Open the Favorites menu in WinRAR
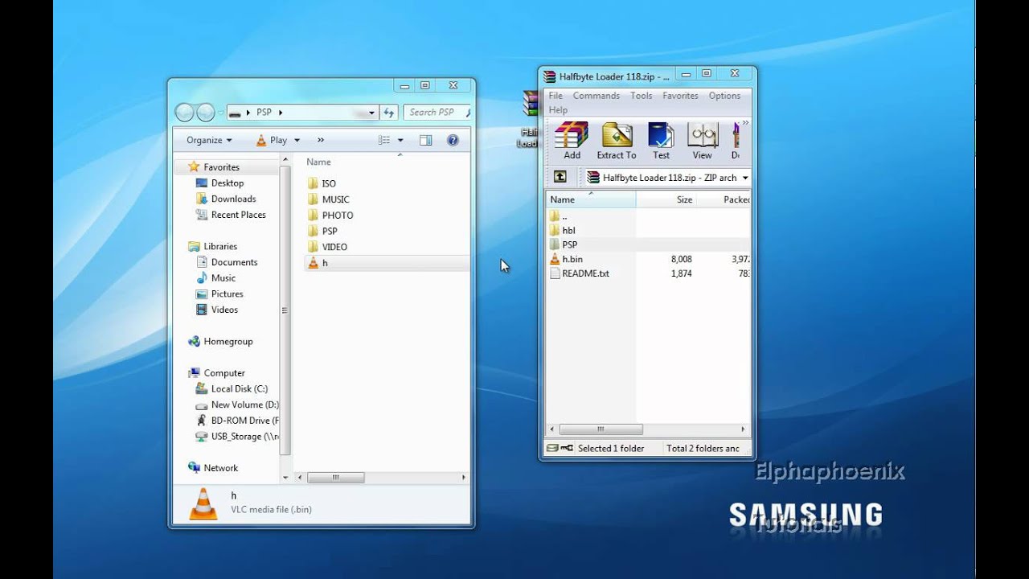Viewport: 1029px width, 579px height. tap(680, 96)
